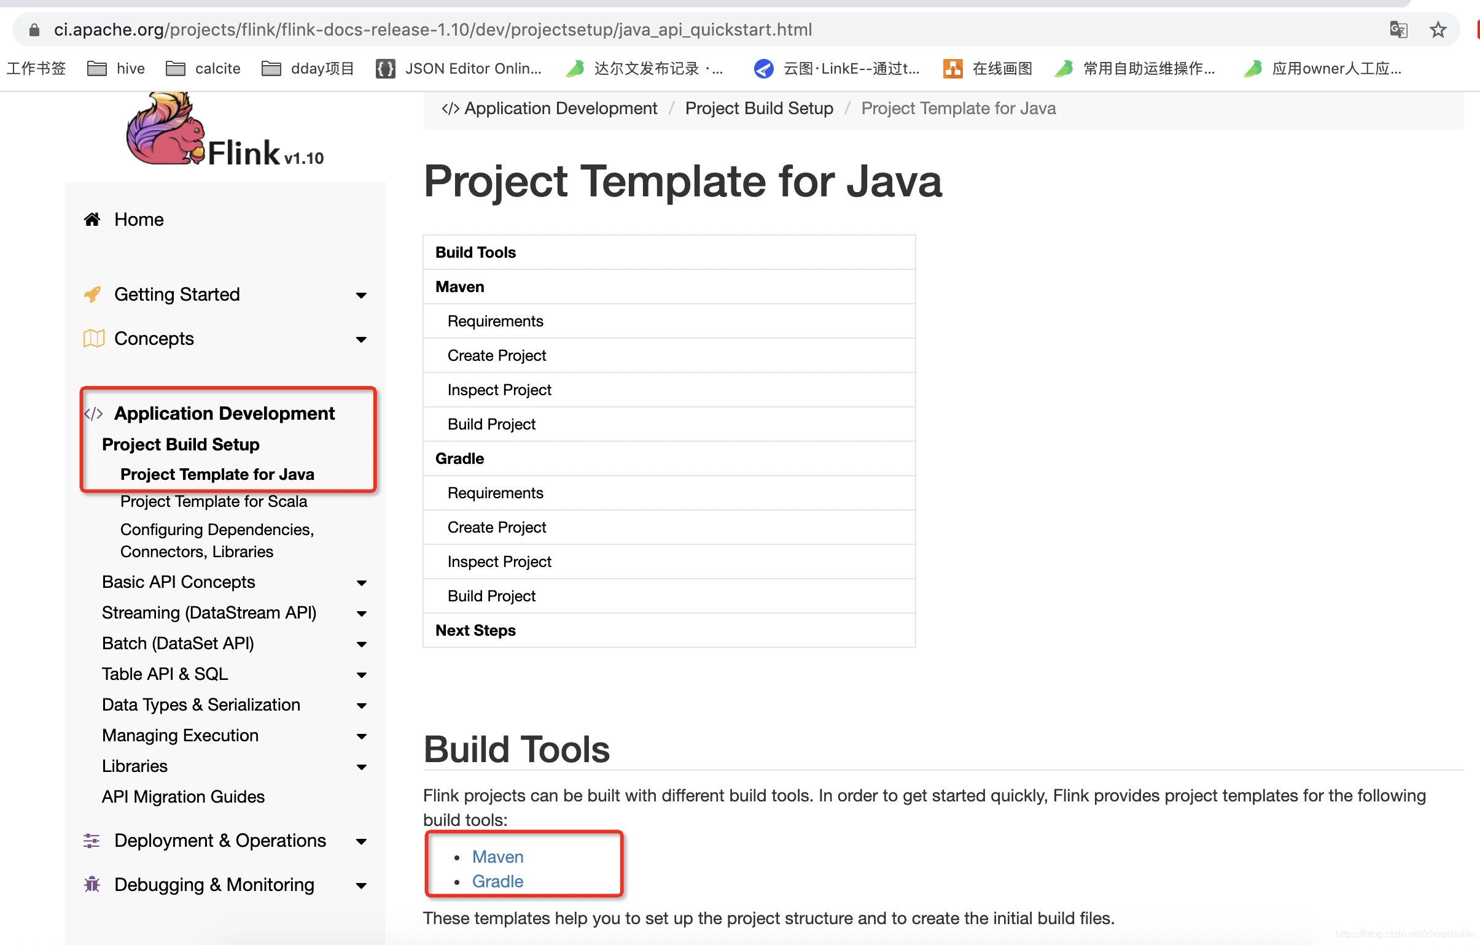Click the Deployment & Operations sliders icon
Screen dimensions: 1480x945
coord(92,841)
